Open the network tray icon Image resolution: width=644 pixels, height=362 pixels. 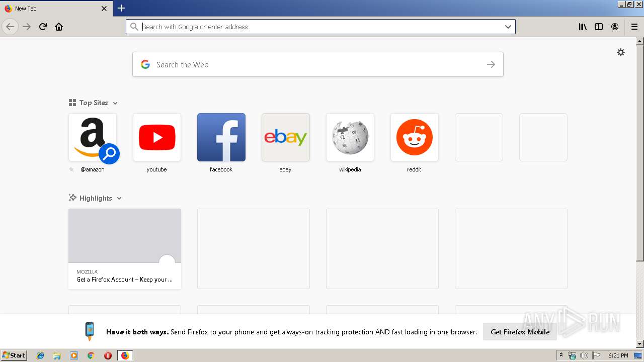coord(572,355)
